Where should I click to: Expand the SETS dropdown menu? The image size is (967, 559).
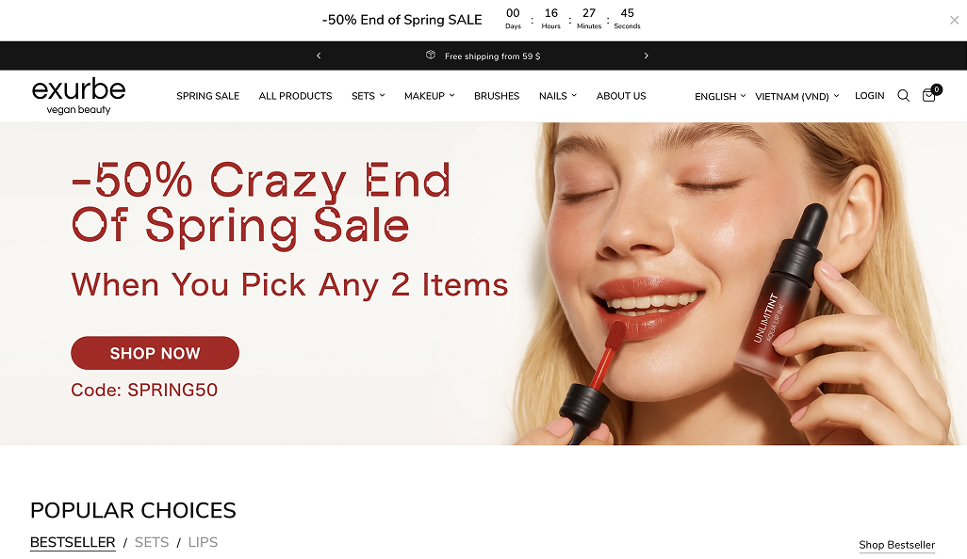point(369,96)
